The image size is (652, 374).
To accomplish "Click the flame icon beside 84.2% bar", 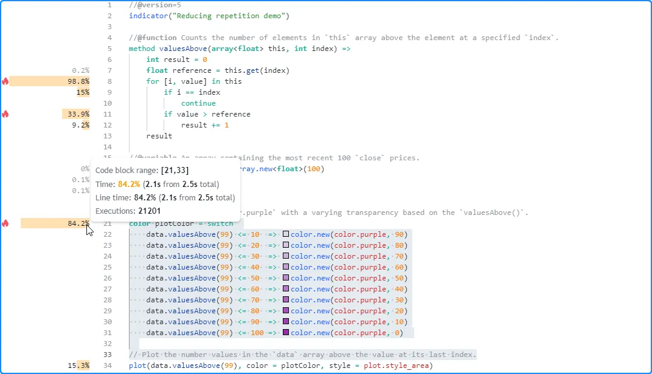I will [5, 223].
